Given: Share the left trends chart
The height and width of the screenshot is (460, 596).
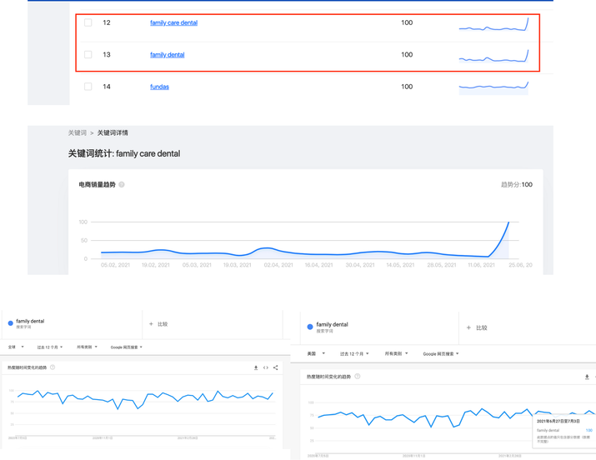Looking at the screenshot, I should 276,367.
